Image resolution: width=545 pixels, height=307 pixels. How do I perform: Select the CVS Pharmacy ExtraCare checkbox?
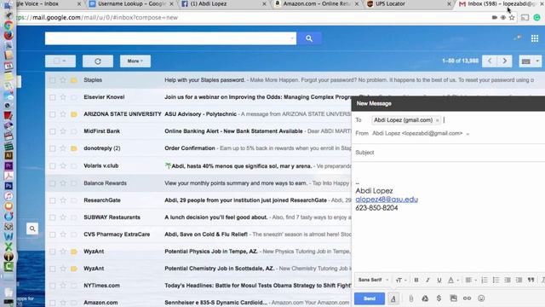coord(52,235)
